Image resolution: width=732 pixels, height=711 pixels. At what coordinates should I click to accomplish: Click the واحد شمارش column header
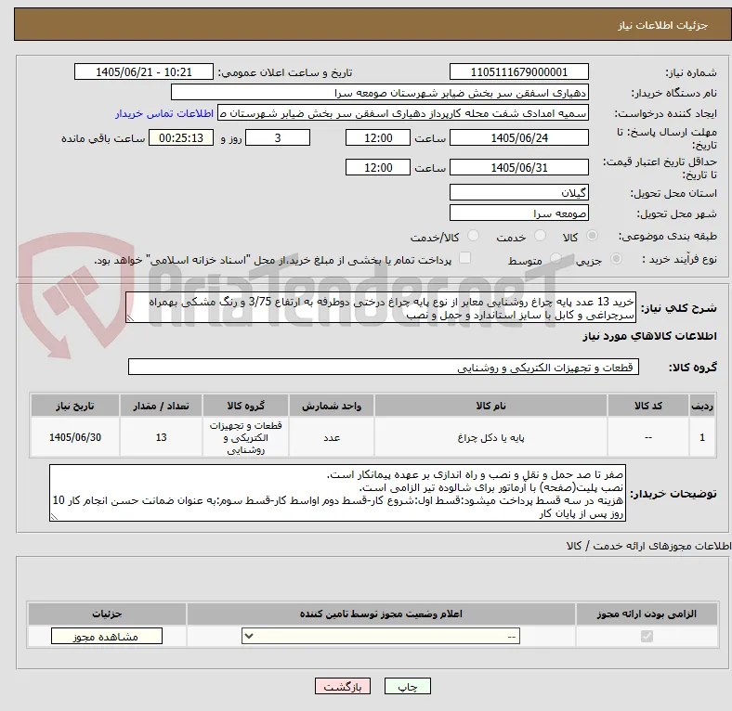(x=332, y=406)
